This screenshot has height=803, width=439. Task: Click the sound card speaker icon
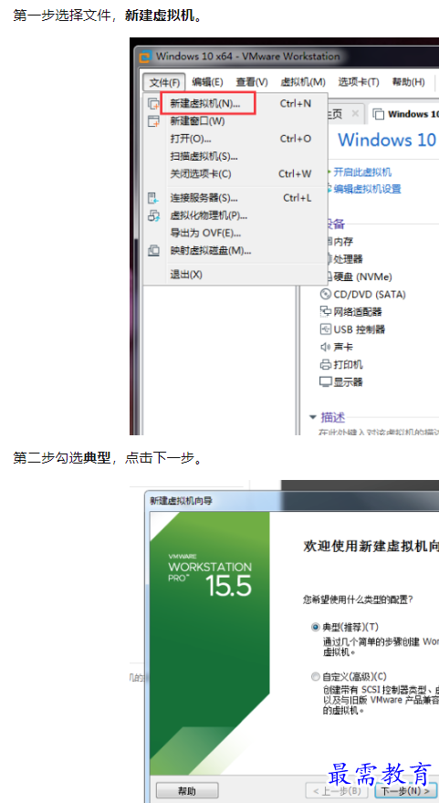click(326, 348)
